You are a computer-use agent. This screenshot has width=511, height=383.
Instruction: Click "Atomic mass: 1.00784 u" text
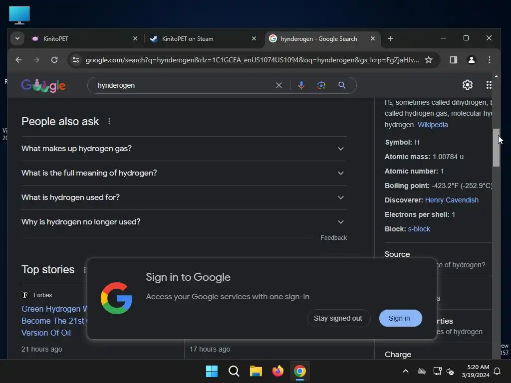(x=424, y=157)
